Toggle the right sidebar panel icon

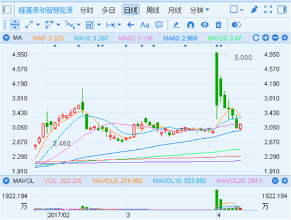pyautogui.click(x=282, y=9)
